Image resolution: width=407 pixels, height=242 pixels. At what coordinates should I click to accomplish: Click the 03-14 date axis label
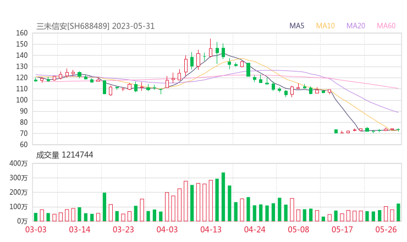coord(80,229)
